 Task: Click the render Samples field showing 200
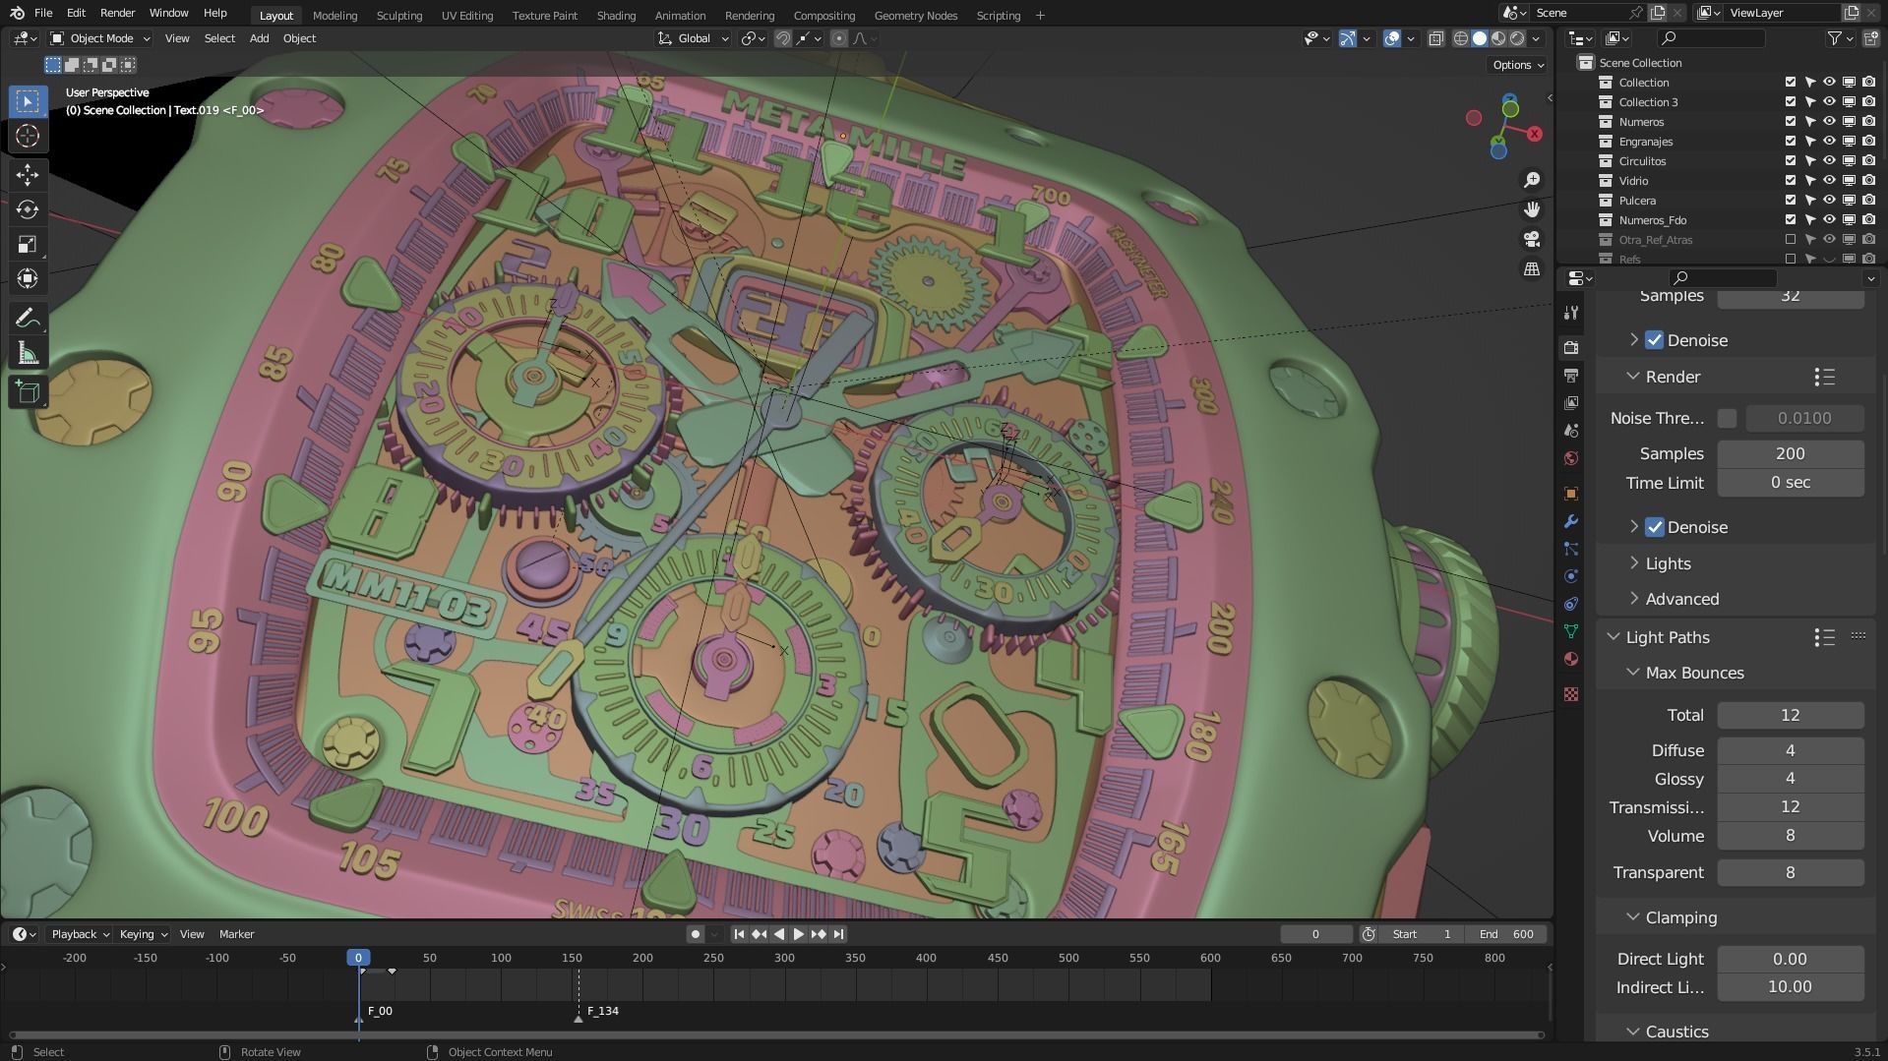1790,453
